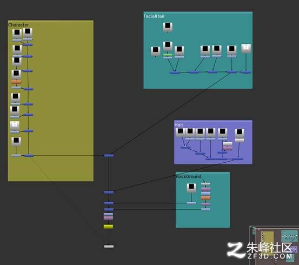Select the Read node in the BackGround backdrop

coord(191,188)
